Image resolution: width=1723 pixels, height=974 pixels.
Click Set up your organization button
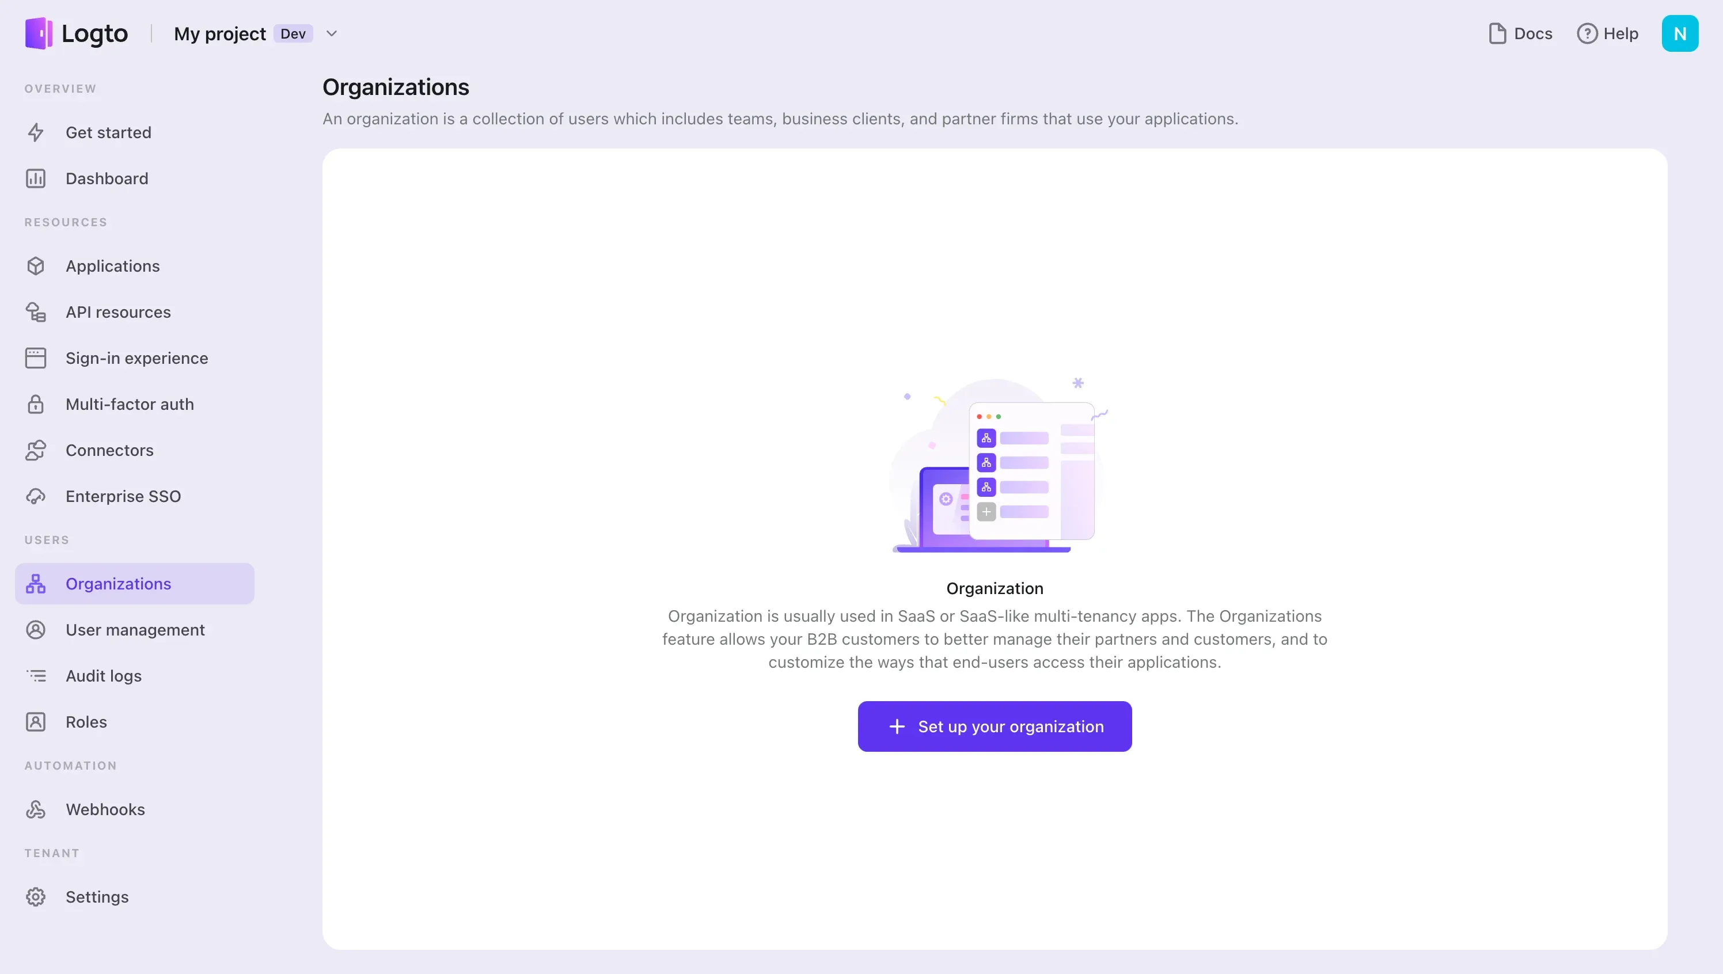click(995, 726)
